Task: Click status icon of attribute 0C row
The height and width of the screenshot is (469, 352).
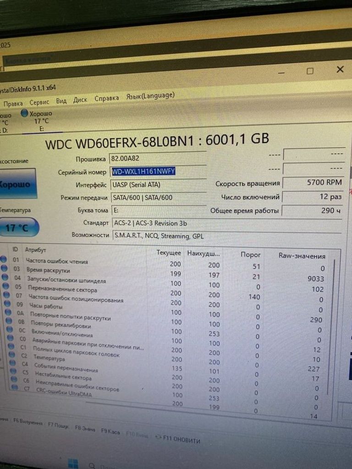Action: (10, 330)
